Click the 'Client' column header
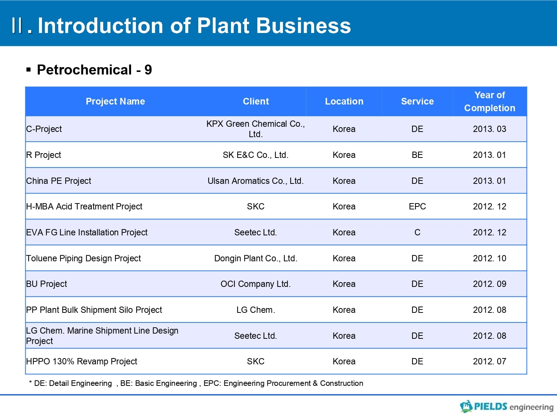The image size is (557, 417). click(x=256, y=101)
